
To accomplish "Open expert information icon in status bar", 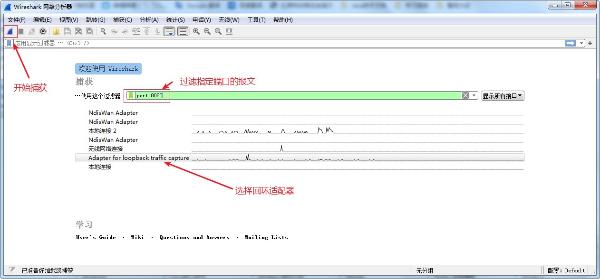I will click(x=11, y=270).
